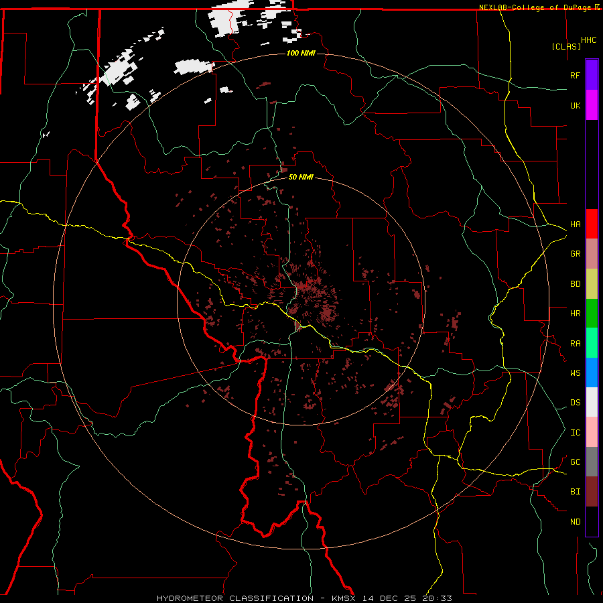Click the UK legend label
The height and width of the screenshot is (603, 603).
(x=575, y=105)
